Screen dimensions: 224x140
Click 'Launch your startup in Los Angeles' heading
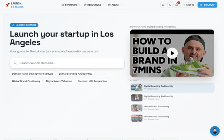pyautogui.click(x=62, y=38)
